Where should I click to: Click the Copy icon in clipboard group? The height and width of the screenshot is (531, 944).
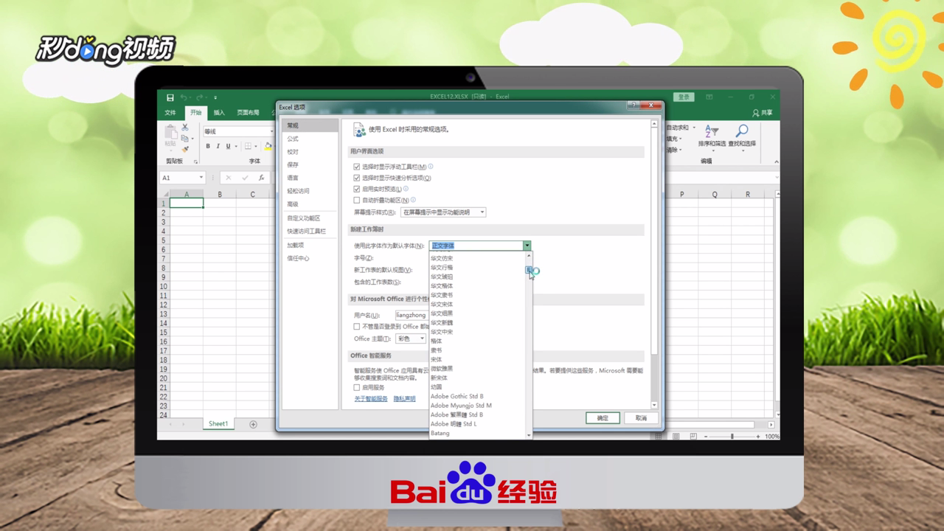point(186,139)
